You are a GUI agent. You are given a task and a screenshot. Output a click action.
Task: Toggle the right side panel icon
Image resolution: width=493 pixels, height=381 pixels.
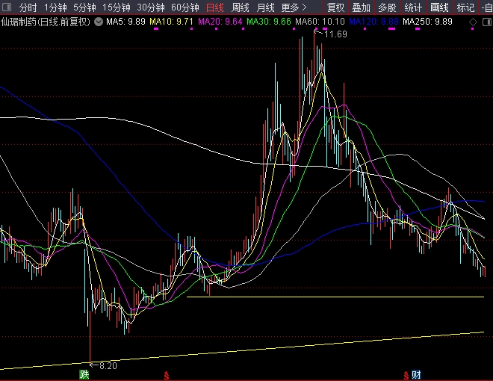point(487,22)
